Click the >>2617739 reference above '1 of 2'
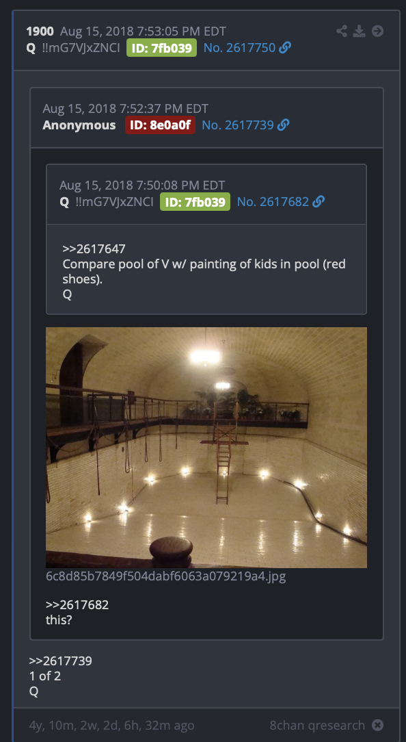Screen dimensions: 406x742 tap(61, 661)
